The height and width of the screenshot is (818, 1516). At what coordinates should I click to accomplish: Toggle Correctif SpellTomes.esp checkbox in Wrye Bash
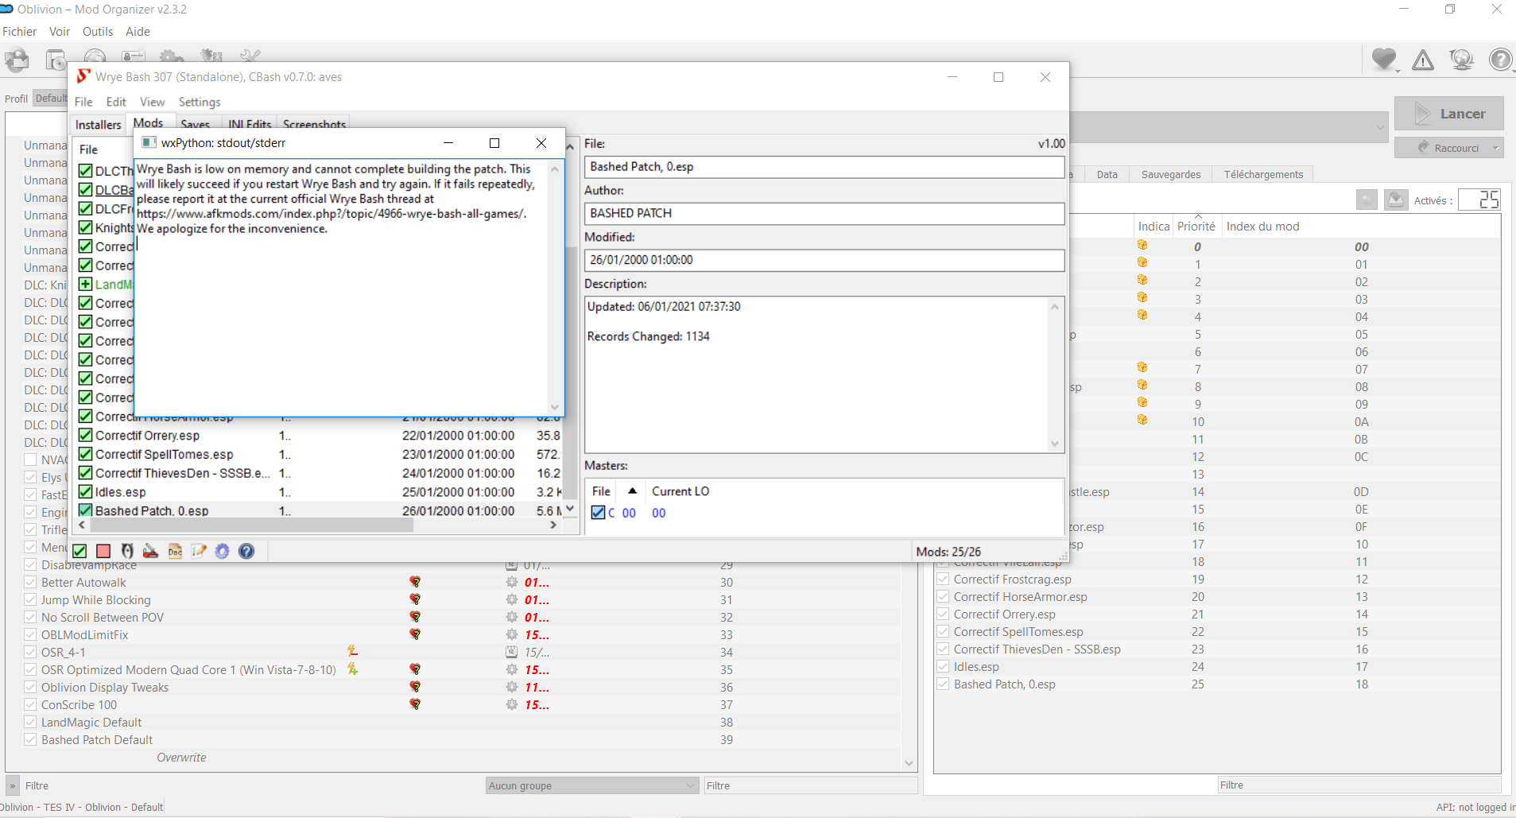pyautogui.click(x=86, y=454)
